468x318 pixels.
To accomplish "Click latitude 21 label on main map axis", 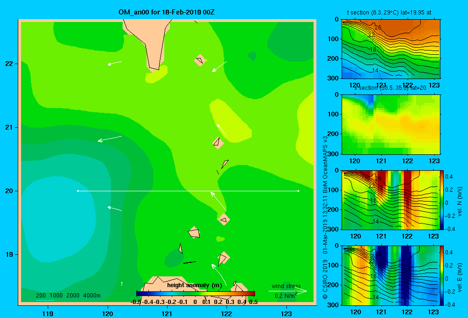I will click(x=9, y=127).
